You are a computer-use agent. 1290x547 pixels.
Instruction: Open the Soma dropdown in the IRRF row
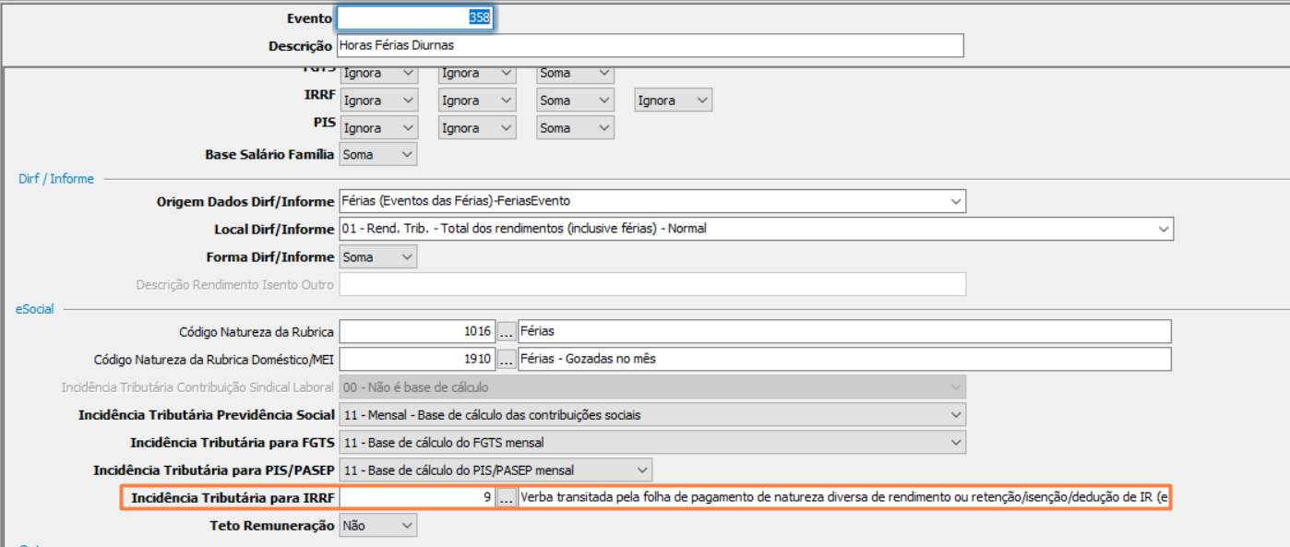[575, 101]
